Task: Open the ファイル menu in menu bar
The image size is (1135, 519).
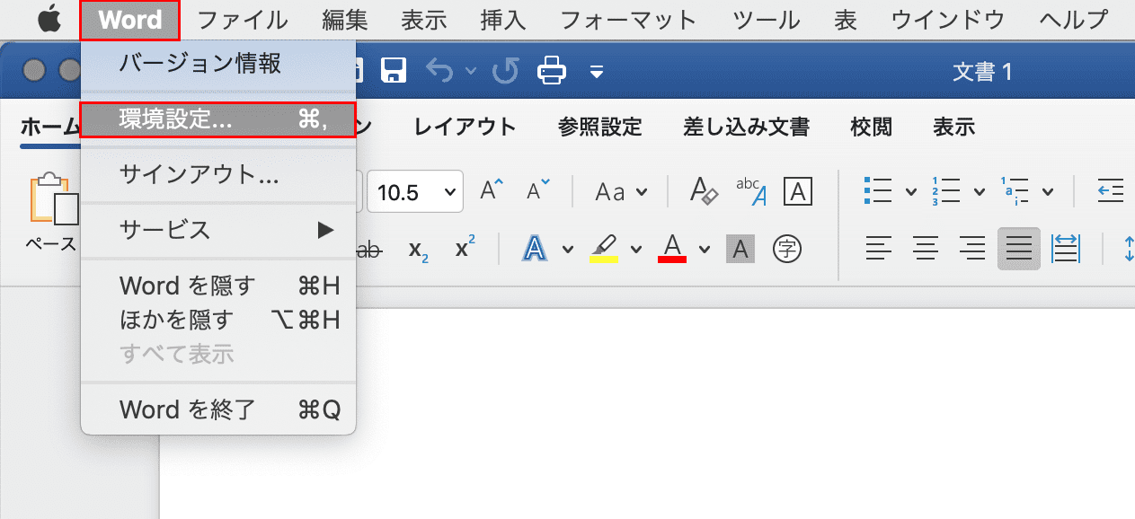Action: coord(242,20)
